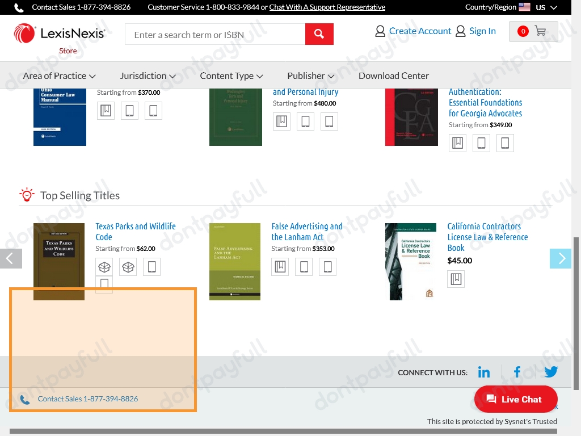The width and height of the screenshot is (581, 436).
Task: Go to next top selling titles arrow
Action: (560, 258)
